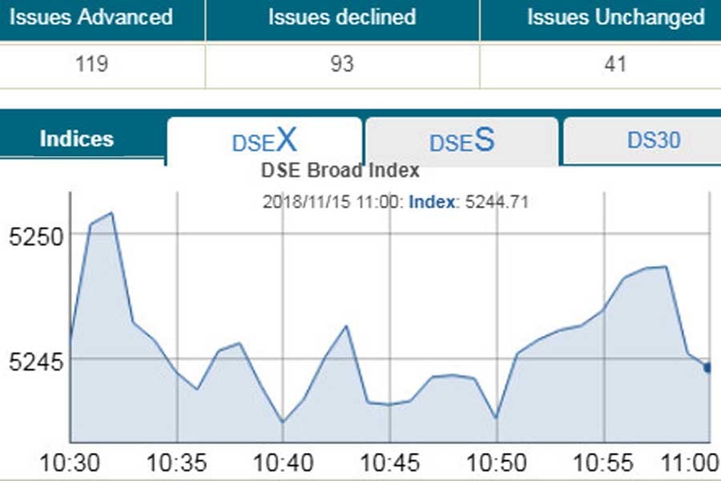Click the 5245 y-axis label
Image resolution: width=721 pixels, height=481 pixels.
pyautogui.click(x=29, y=361)
